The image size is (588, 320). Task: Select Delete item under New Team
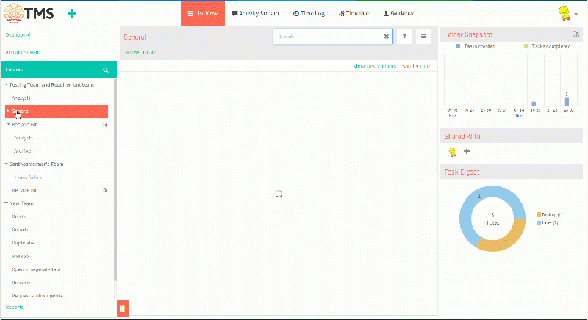point(19,217)
